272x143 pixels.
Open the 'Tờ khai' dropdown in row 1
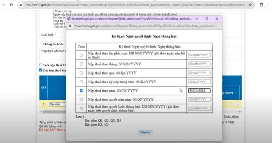coord(58,104)
